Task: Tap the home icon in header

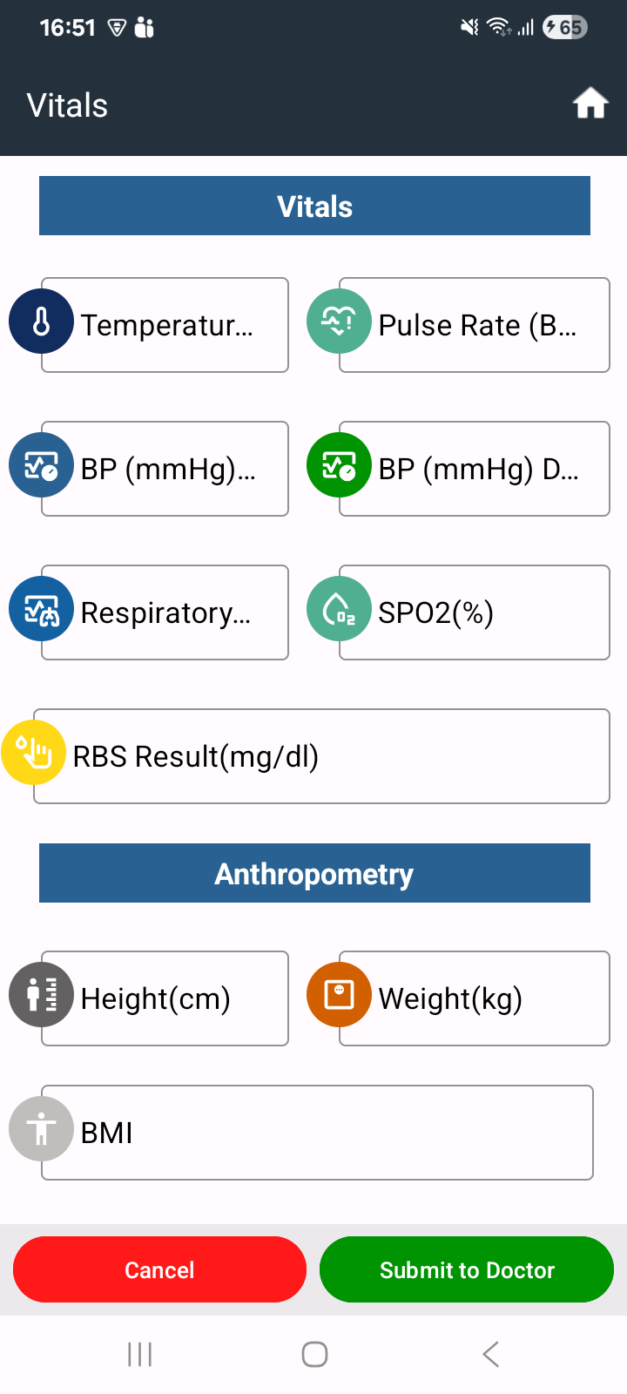Action: [590, 104]
